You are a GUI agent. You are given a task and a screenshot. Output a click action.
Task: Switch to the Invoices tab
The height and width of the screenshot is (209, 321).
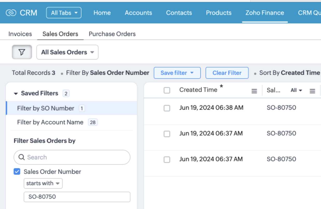(20, 34)
